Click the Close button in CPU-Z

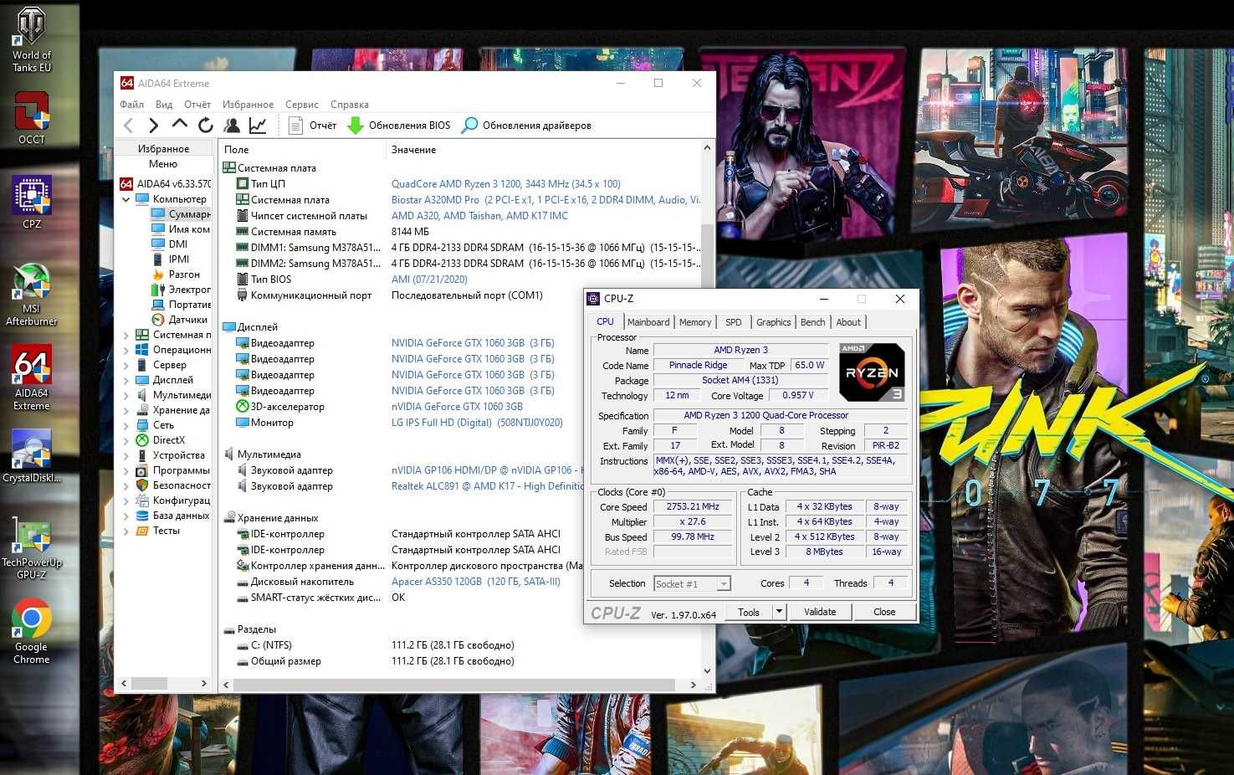coord(884,612)
